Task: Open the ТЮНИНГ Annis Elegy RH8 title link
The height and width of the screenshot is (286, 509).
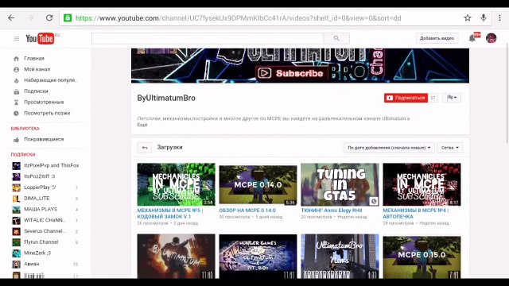Action: [332, 211]
